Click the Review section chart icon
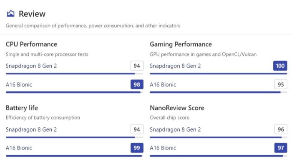292x167 pixels. coord(10,14)
